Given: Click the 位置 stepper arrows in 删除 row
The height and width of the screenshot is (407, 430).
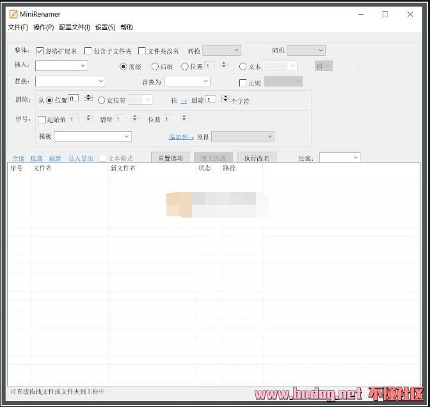Looking at the screenshot, I should 88,99.
